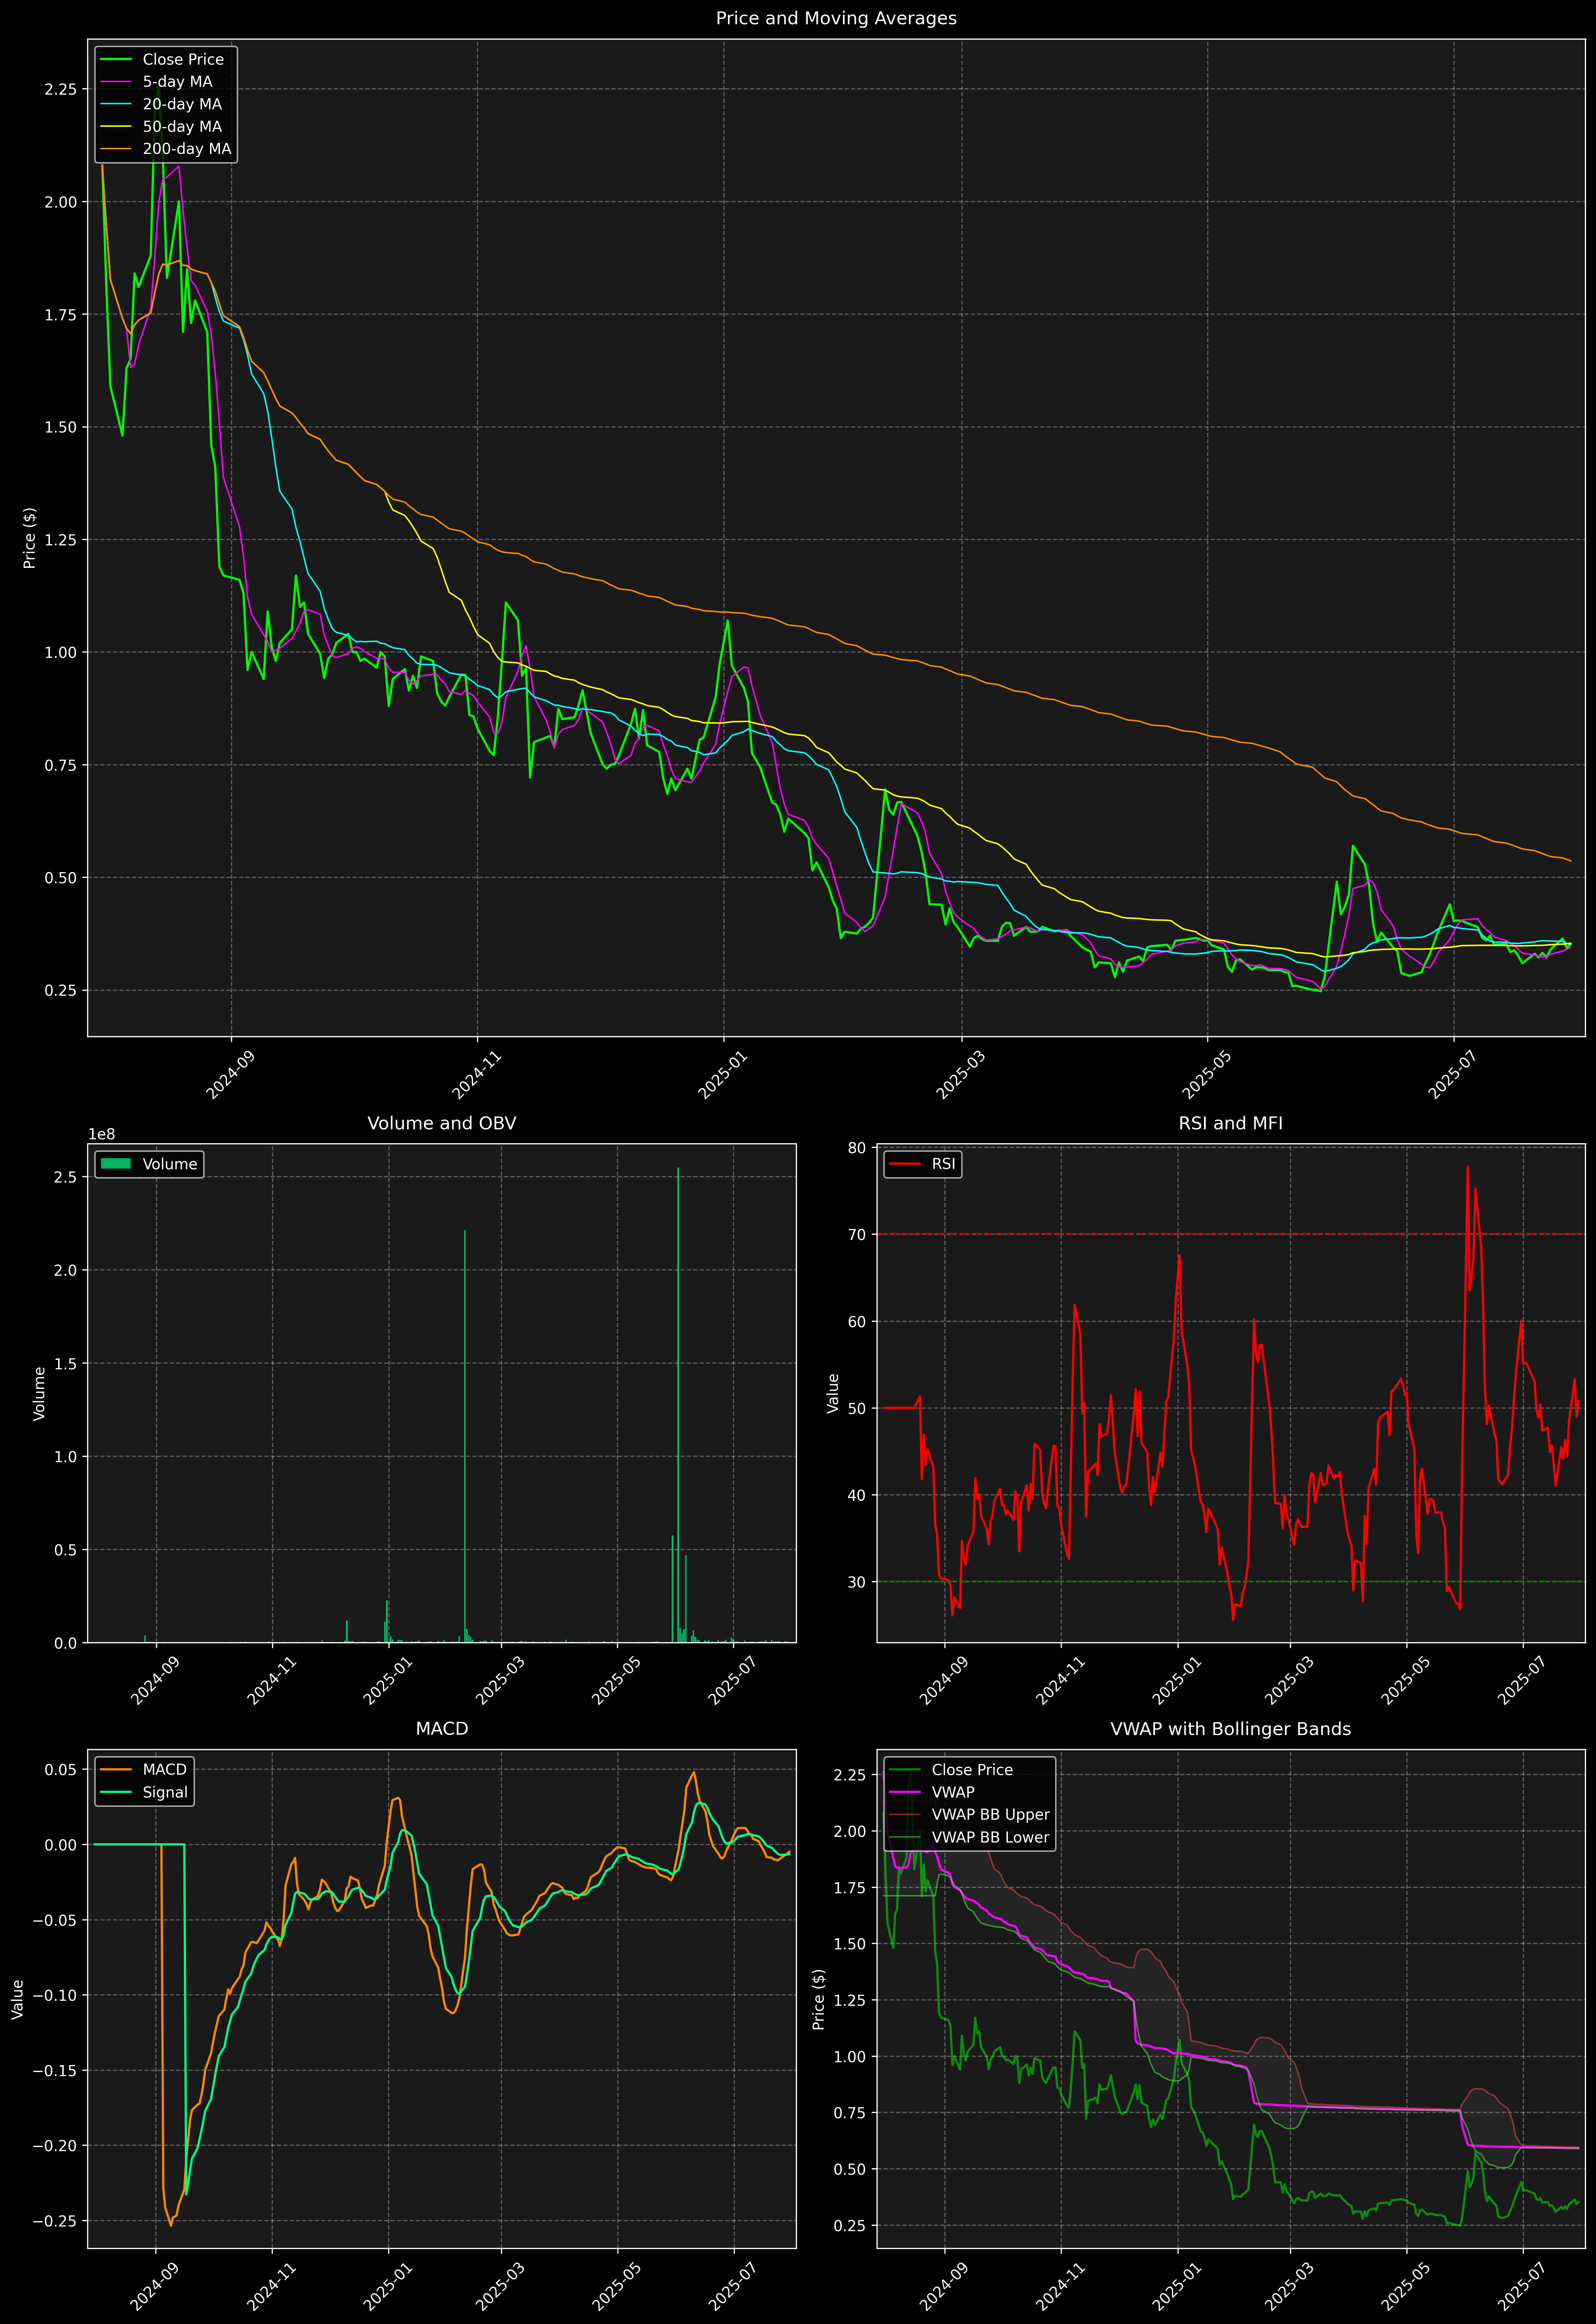Click the "Price ($)" axis label of the VWAP chart
Image resolution: width=1596 pixels, height=2324 pixels.
point(819,1999)
